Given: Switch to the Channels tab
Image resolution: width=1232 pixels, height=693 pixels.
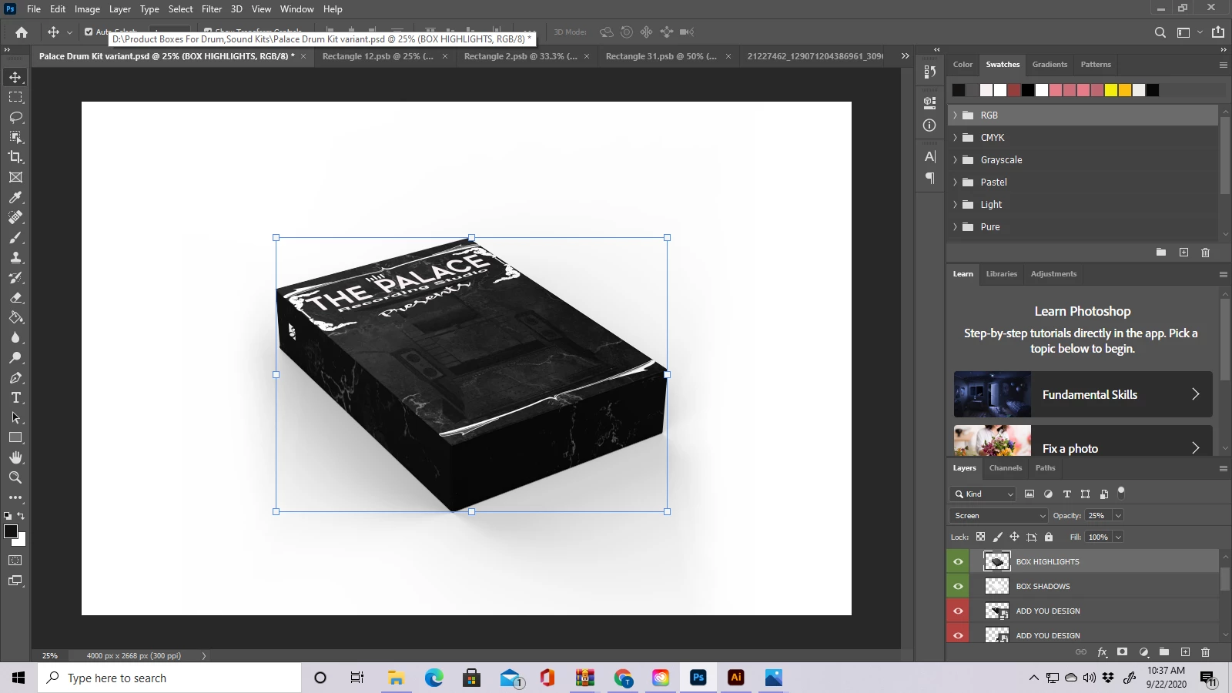Looking at the screenshot, I should point(1006,468).
